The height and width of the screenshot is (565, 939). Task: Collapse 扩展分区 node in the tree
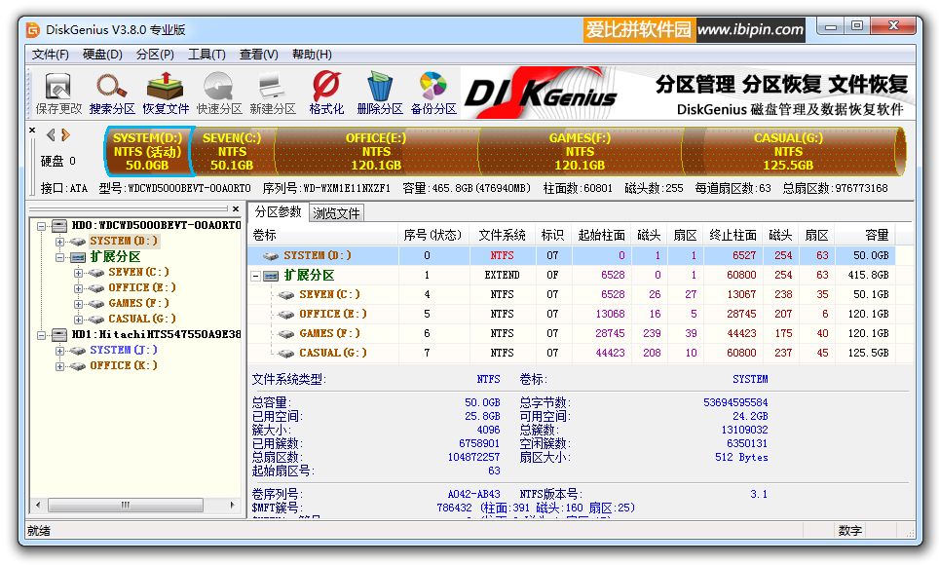[x=59, y=257]
